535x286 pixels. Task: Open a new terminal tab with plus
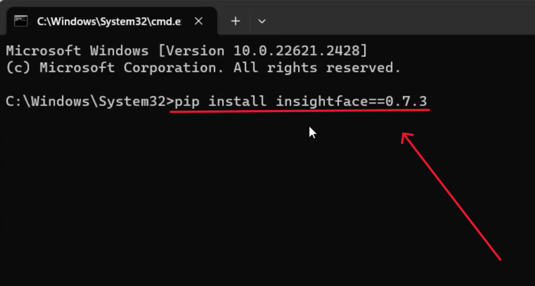pos(236,22)
